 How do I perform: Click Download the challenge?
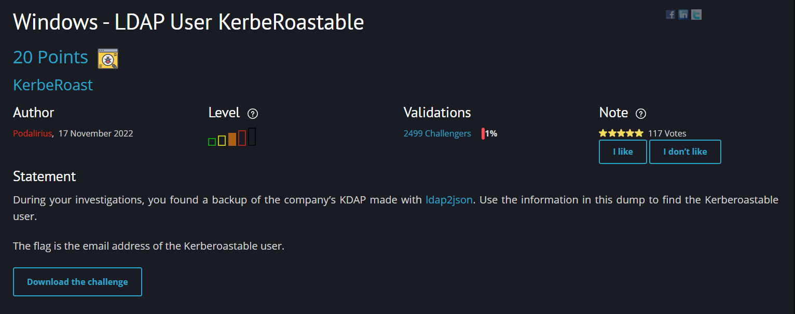[x=77, y=282]
